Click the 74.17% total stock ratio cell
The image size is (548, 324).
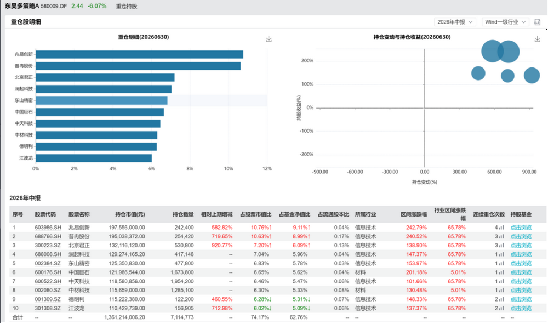(x=260, y=317)
